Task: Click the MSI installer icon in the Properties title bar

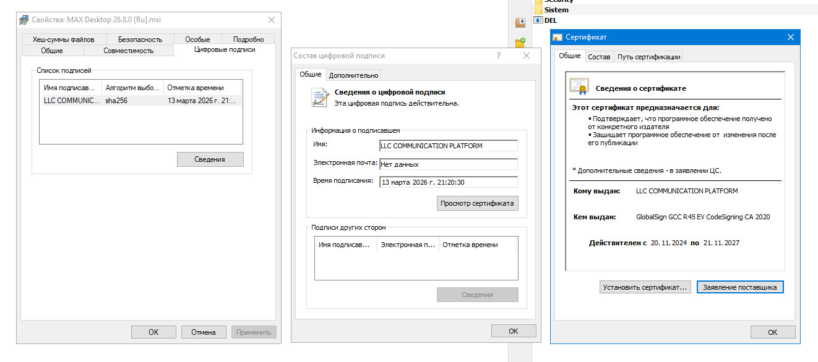Action: 24,20
